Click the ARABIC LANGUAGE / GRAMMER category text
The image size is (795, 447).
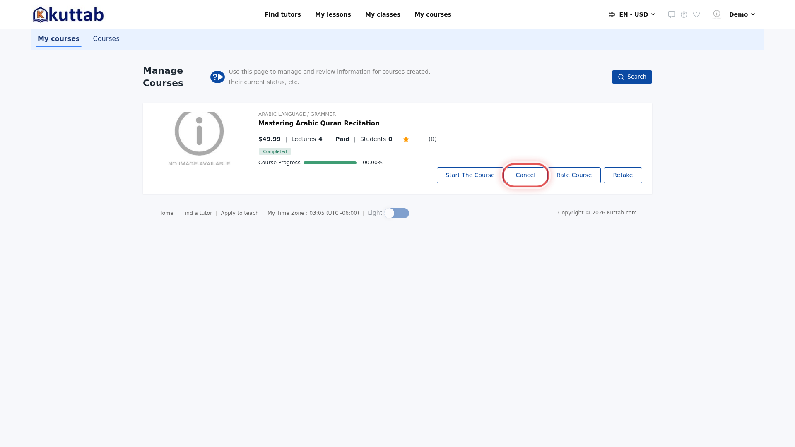tap(297, 114)
